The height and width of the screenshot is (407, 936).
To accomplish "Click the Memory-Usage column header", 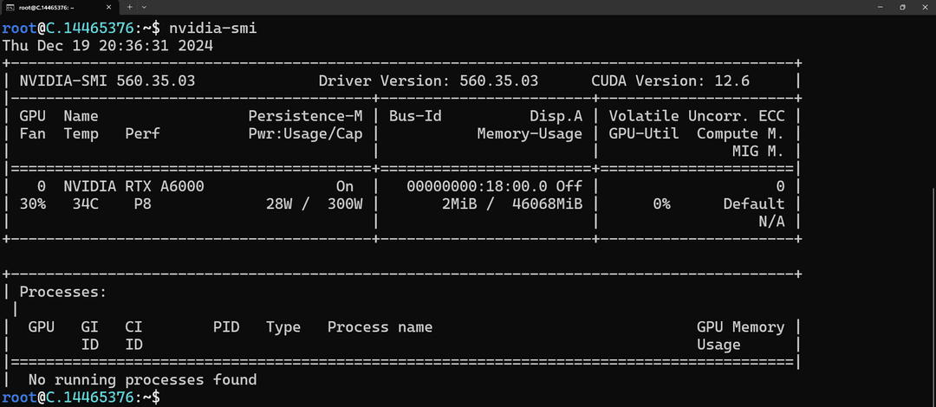I will coord(530,133).
